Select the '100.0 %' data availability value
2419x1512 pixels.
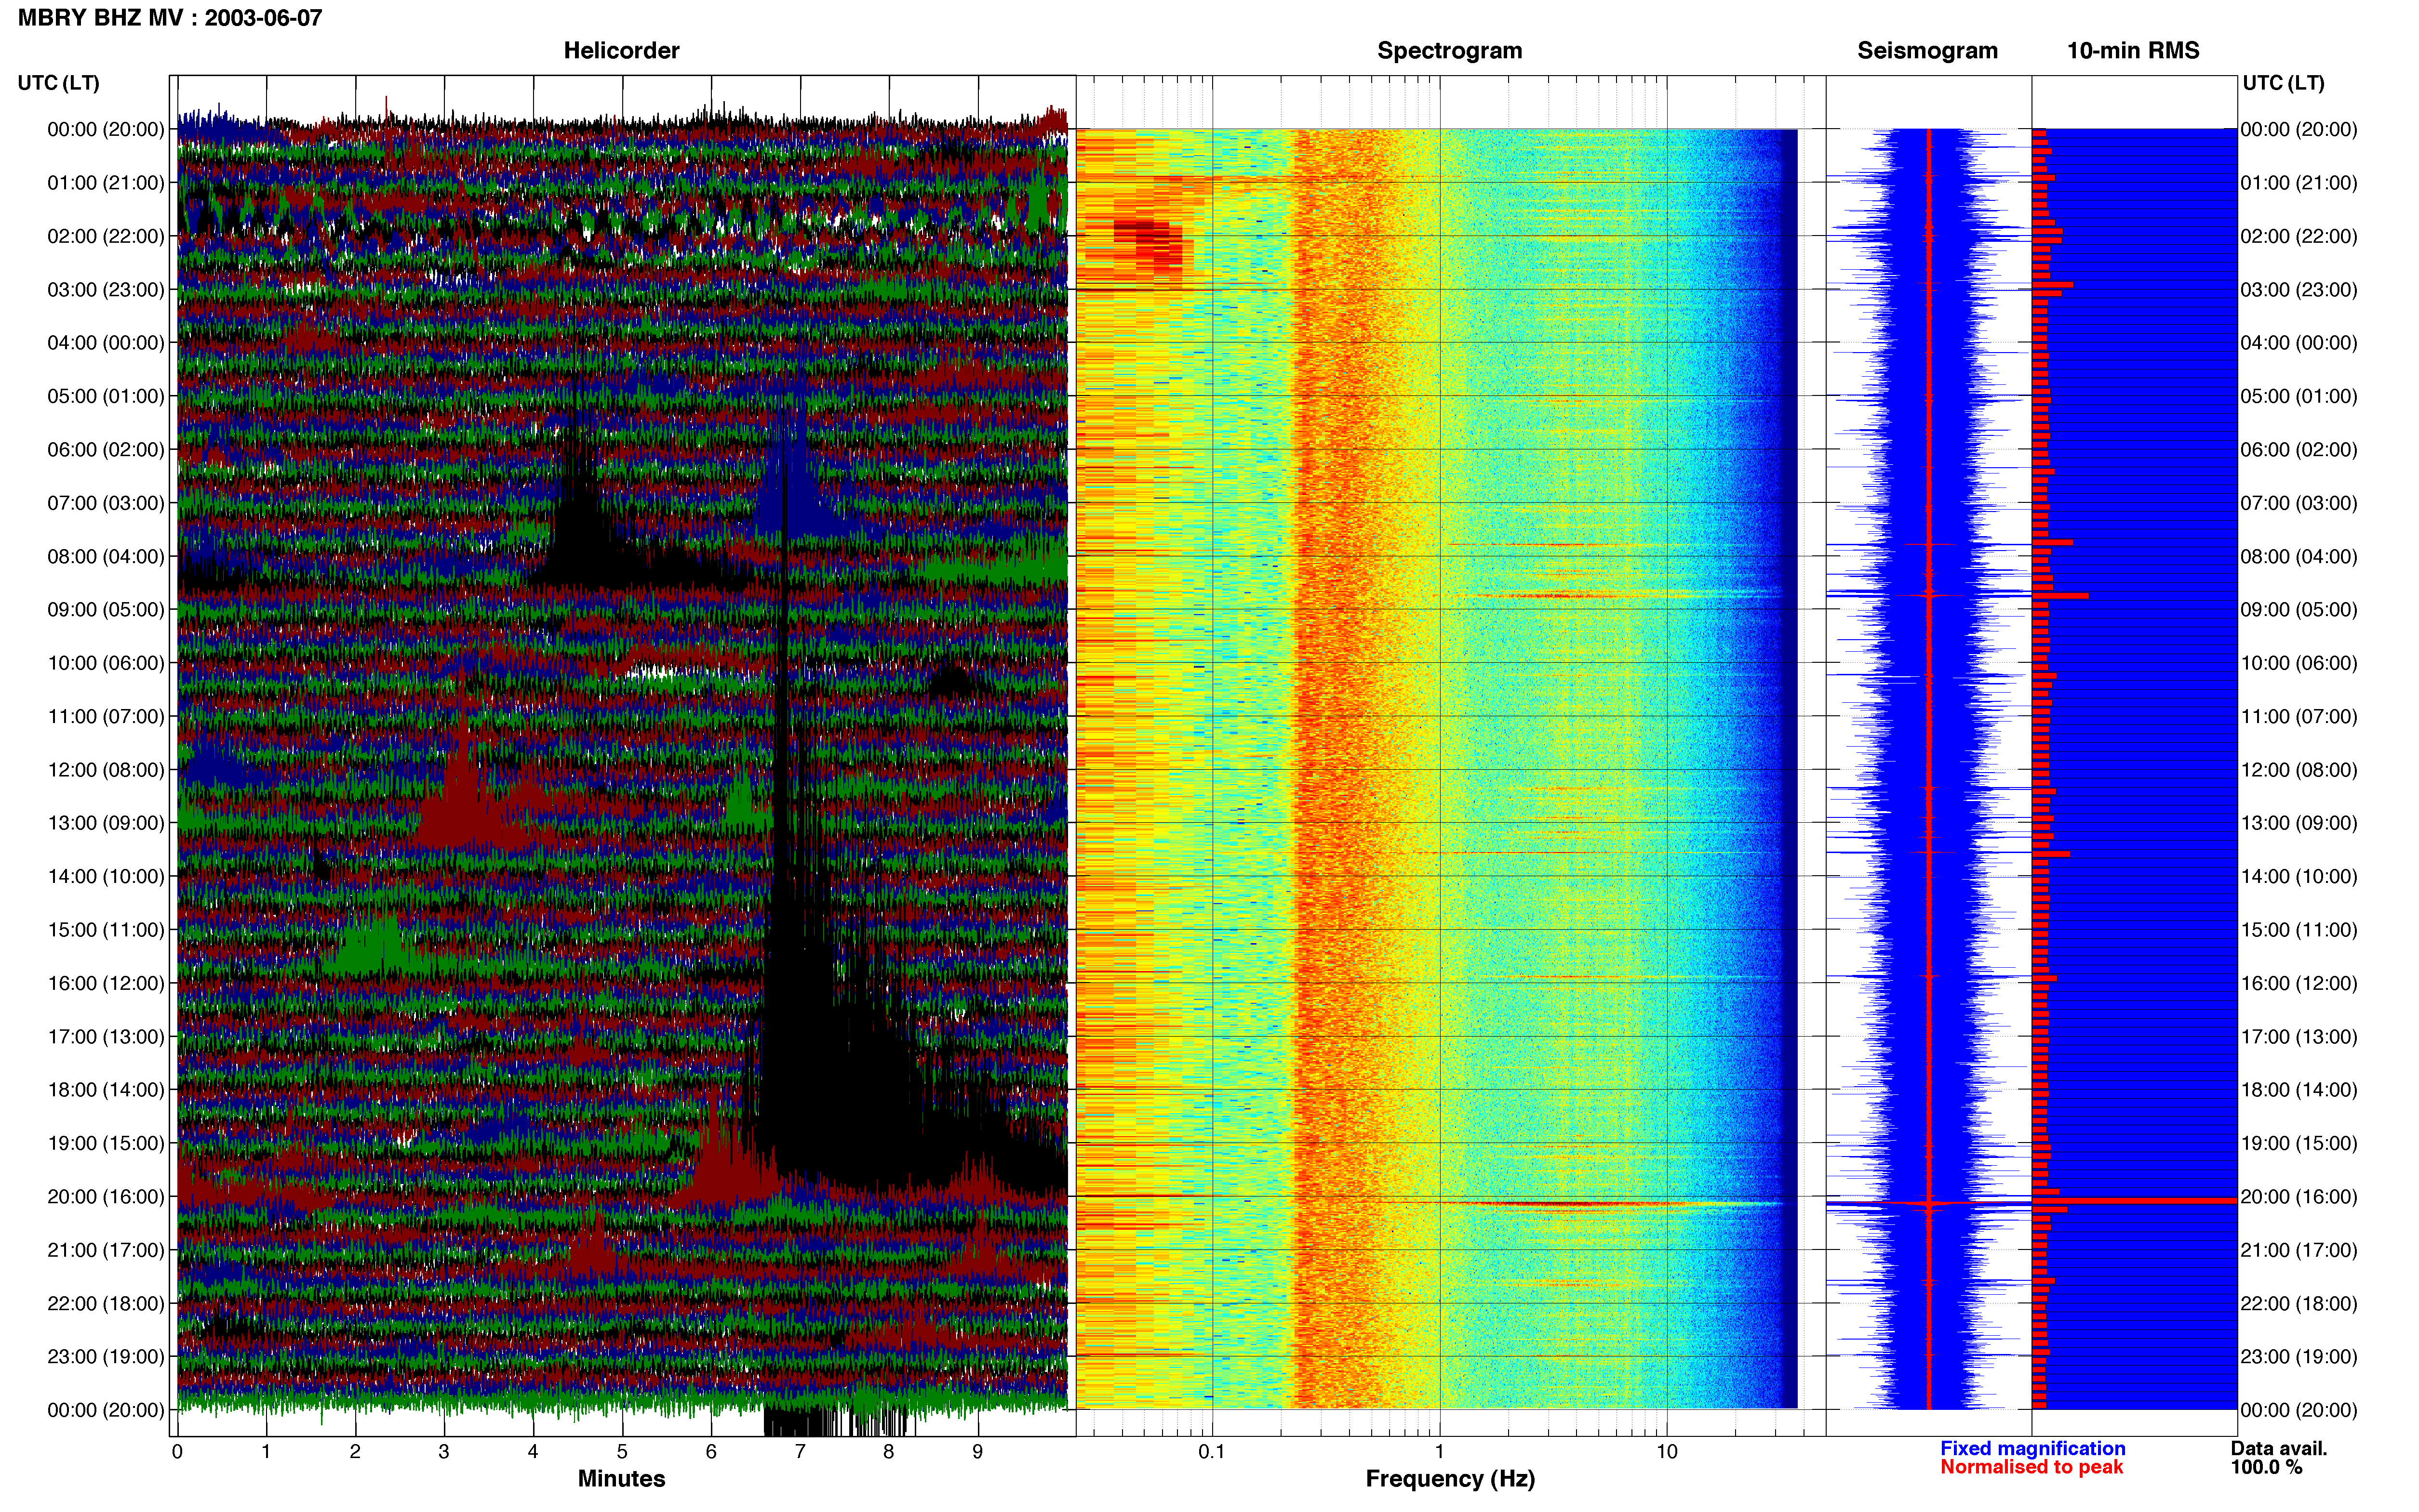pos(2266,1467)
